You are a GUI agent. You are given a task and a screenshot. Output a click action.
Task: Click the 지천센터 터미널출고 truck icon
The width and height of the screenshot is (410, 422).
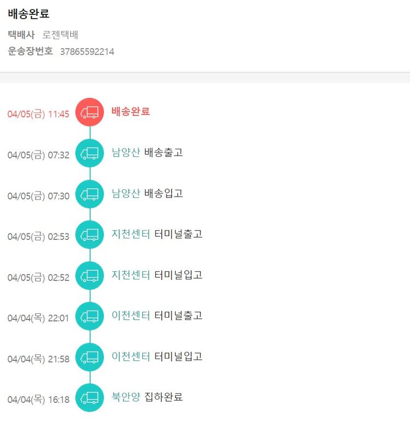[x=89, y=235]
